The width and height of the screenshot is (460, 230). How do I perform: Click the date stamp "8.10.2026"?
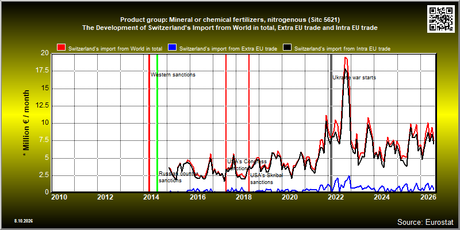click(x=23, y=221)
